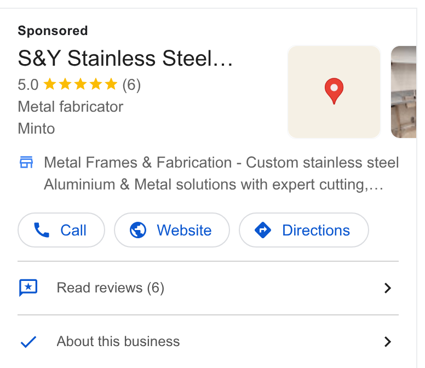Call the business using Call button
425x368 pixels.
coord(61,230)
